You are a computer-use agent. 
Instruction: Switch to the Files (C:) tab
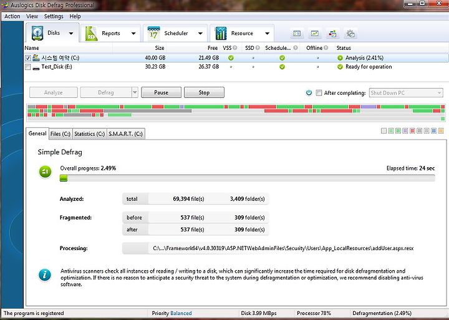pyautogui.click(x=60, y=133)
